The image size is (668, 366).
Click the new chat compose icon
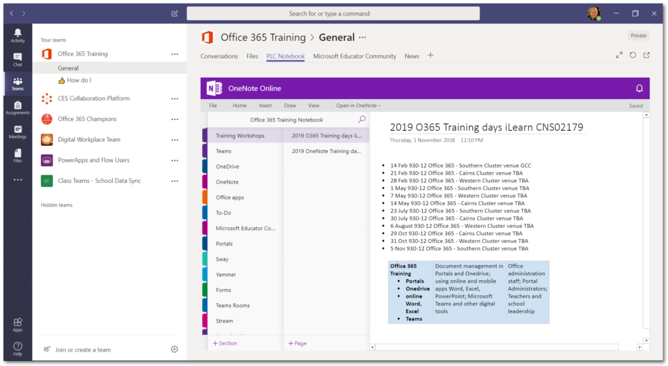[x=175, y=14]
